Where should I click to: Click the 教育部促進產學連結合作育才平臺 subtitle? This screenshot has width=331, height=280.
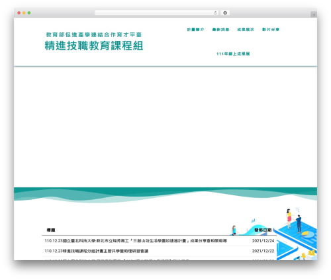94,35
